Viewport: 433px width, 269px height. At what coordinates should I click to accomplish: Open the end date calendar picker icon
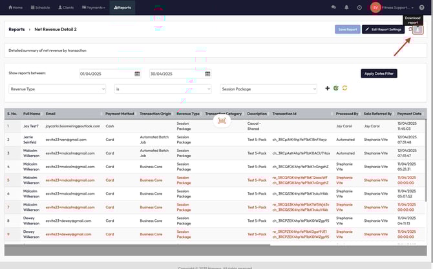tap(207, 74)
